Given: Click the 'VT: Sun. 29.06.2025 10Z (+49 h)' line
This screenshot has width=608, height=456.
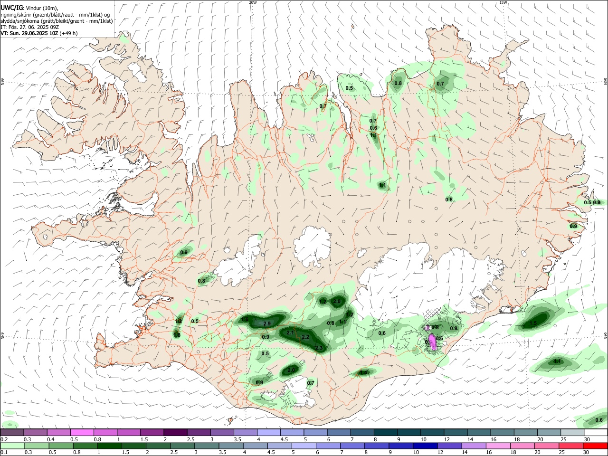Looking at the screenshot, I should point(39,33).
